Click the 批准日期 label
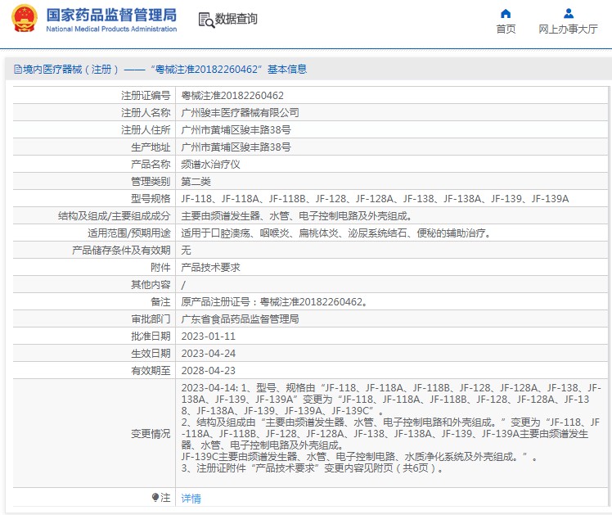 click(151, 337)
